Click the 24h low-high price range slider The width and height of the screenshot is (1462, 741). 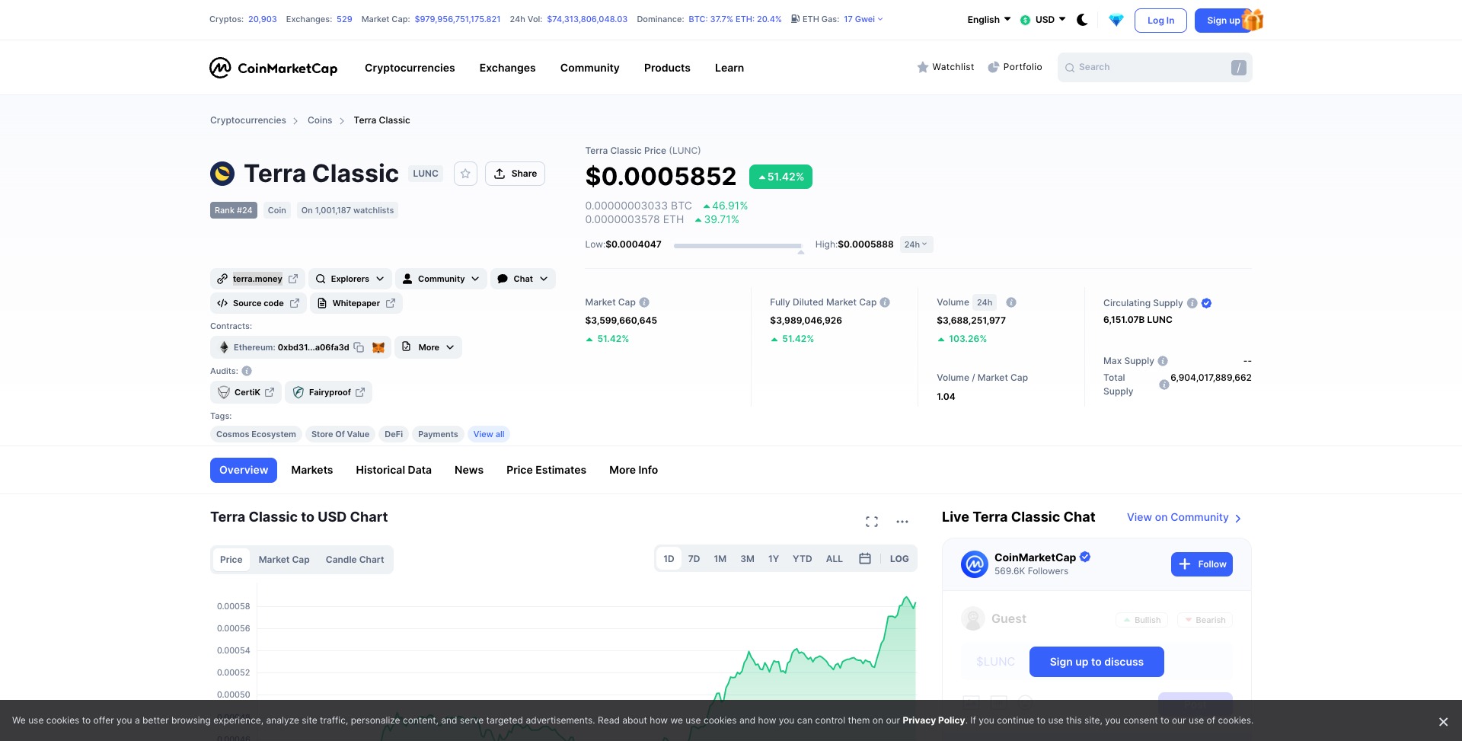pos(738,246)
